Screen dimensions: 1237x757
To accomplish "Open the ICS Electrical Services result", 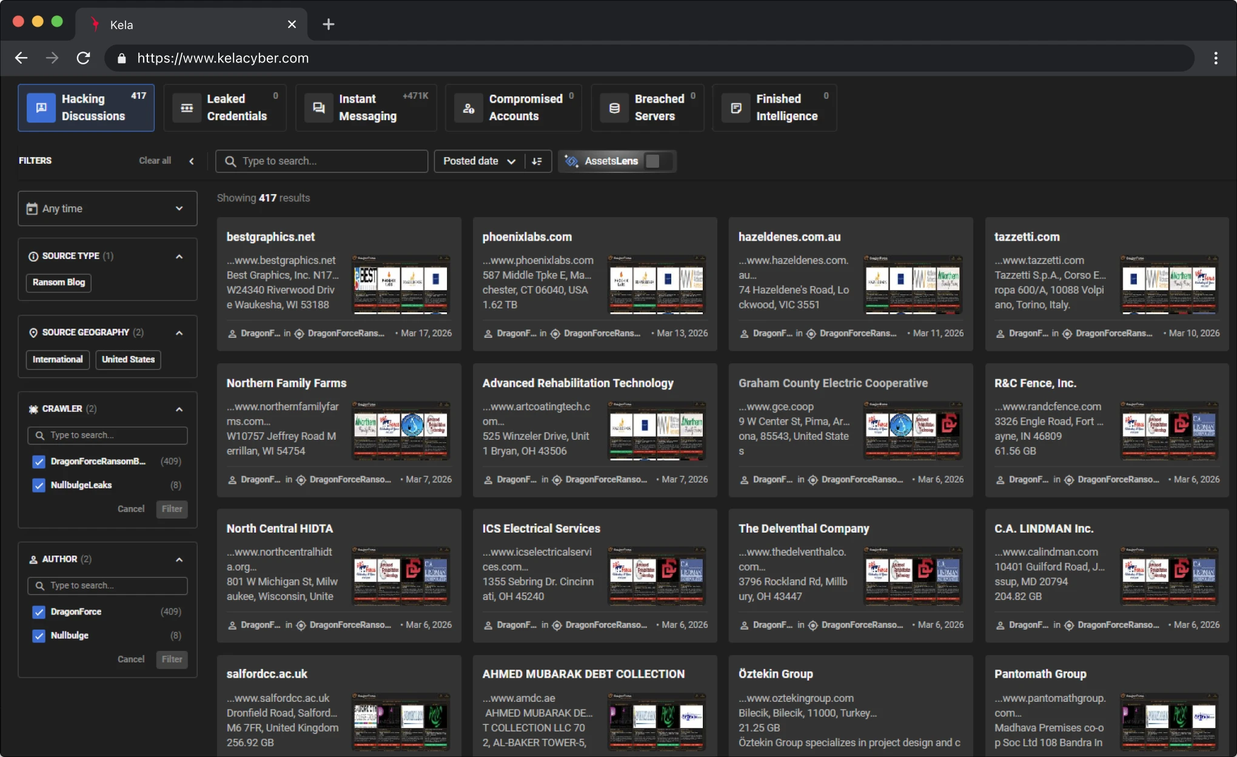I will pyautogui.click(x=595, y=576).
